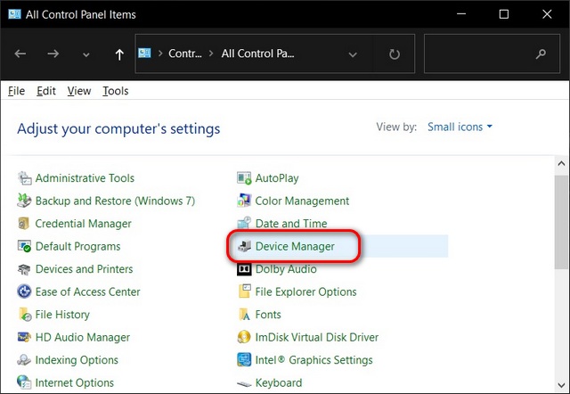Click the search magnifier icon

pyautogui.click(x=541, y=53)
